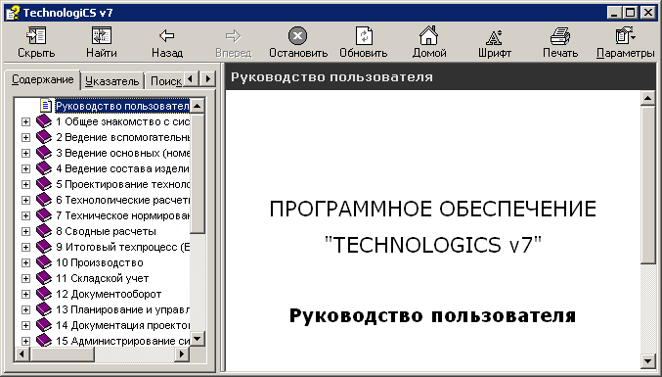The width and height of the screenshot is (662, 377).
Task: Click the document pane scroll-up arrow
Action: tap(647, 98)
